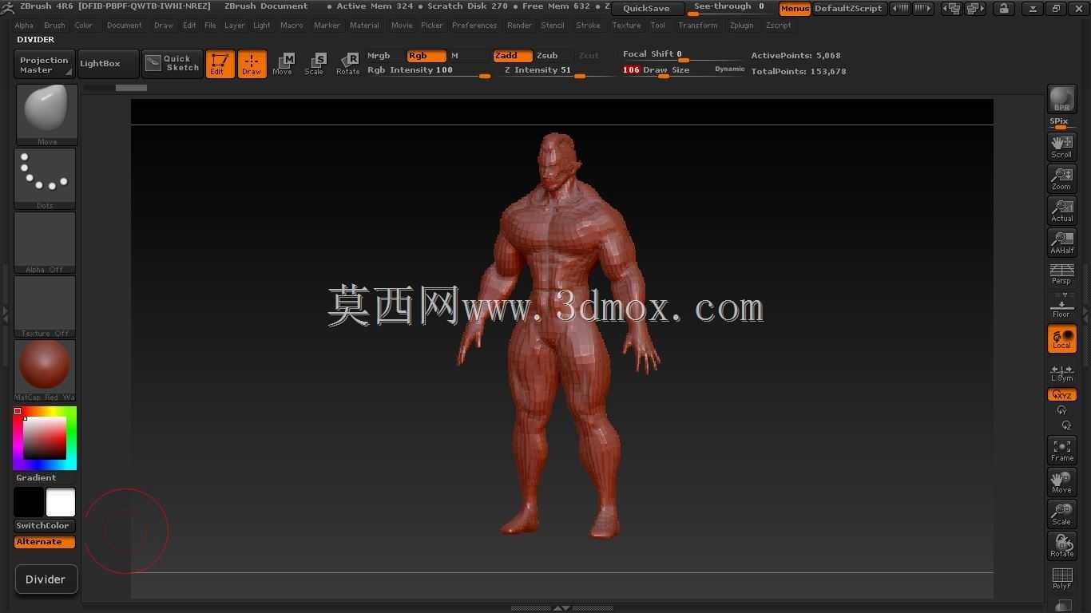Click the QuickSave button
The width and height of the screenshot is (1091, 613).
[646, 8]
